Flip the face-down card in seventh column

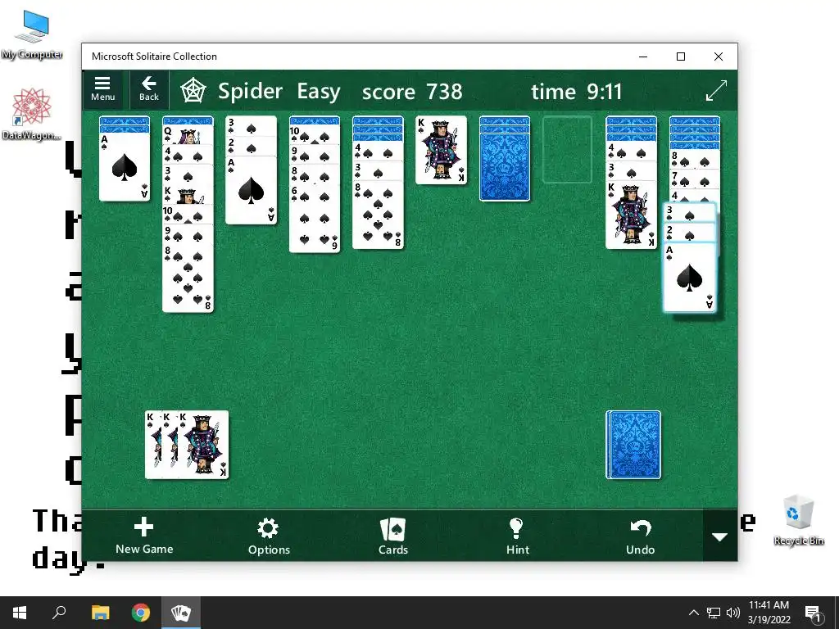[505, 167]
